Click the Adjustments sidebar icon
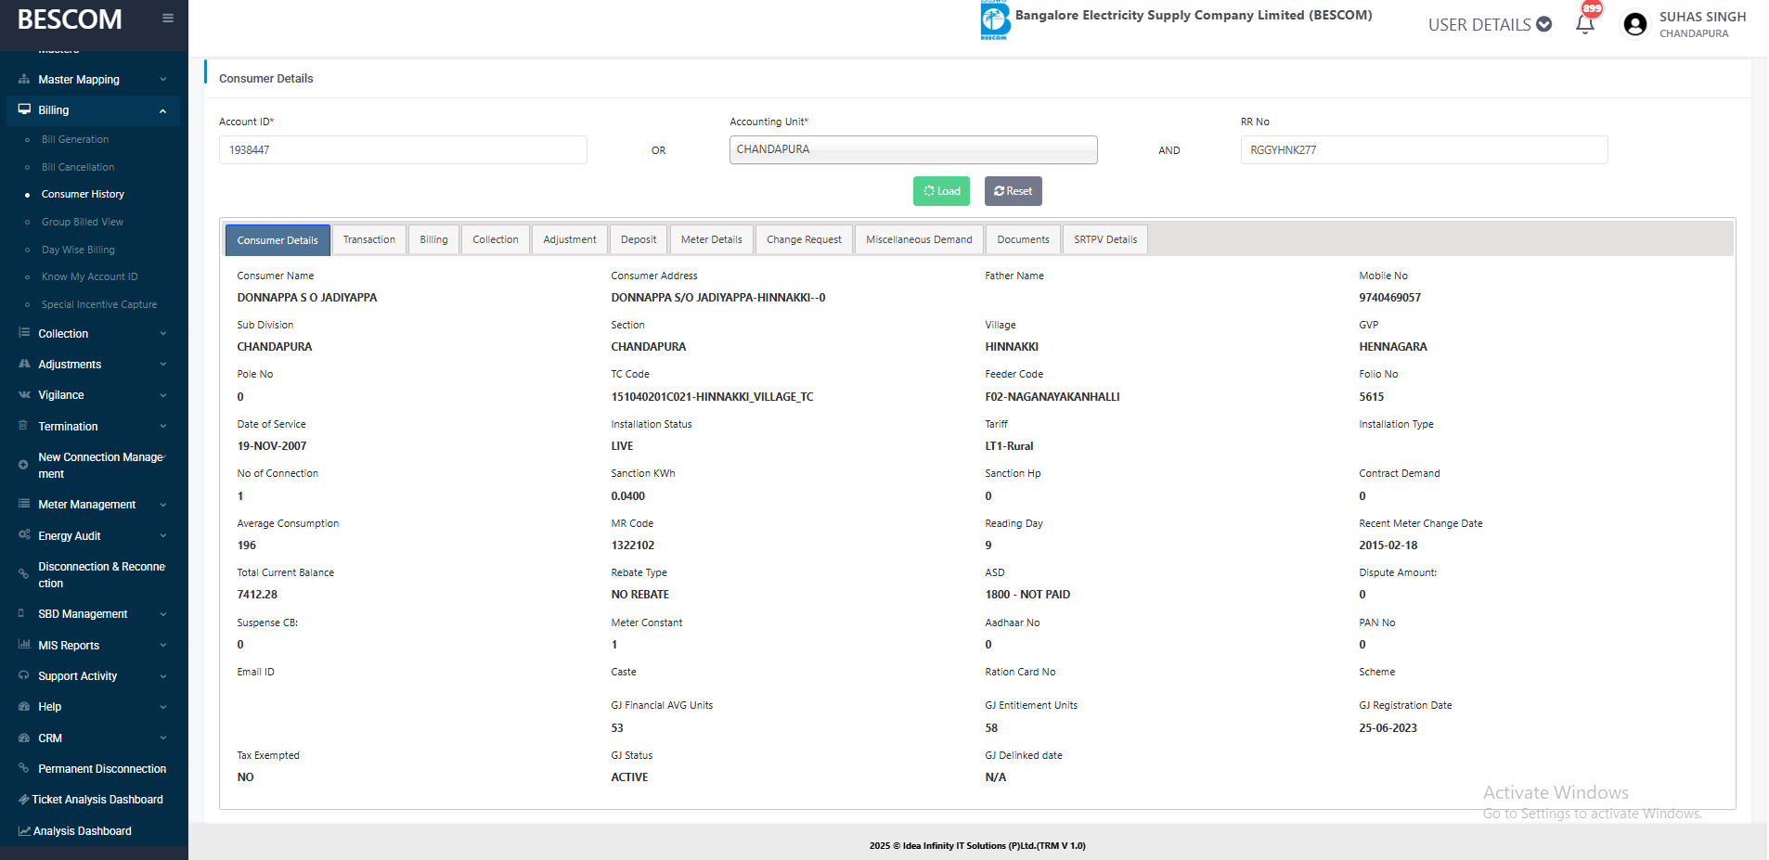The width and height of the screenshot is (1769, 860). (24, 365)
